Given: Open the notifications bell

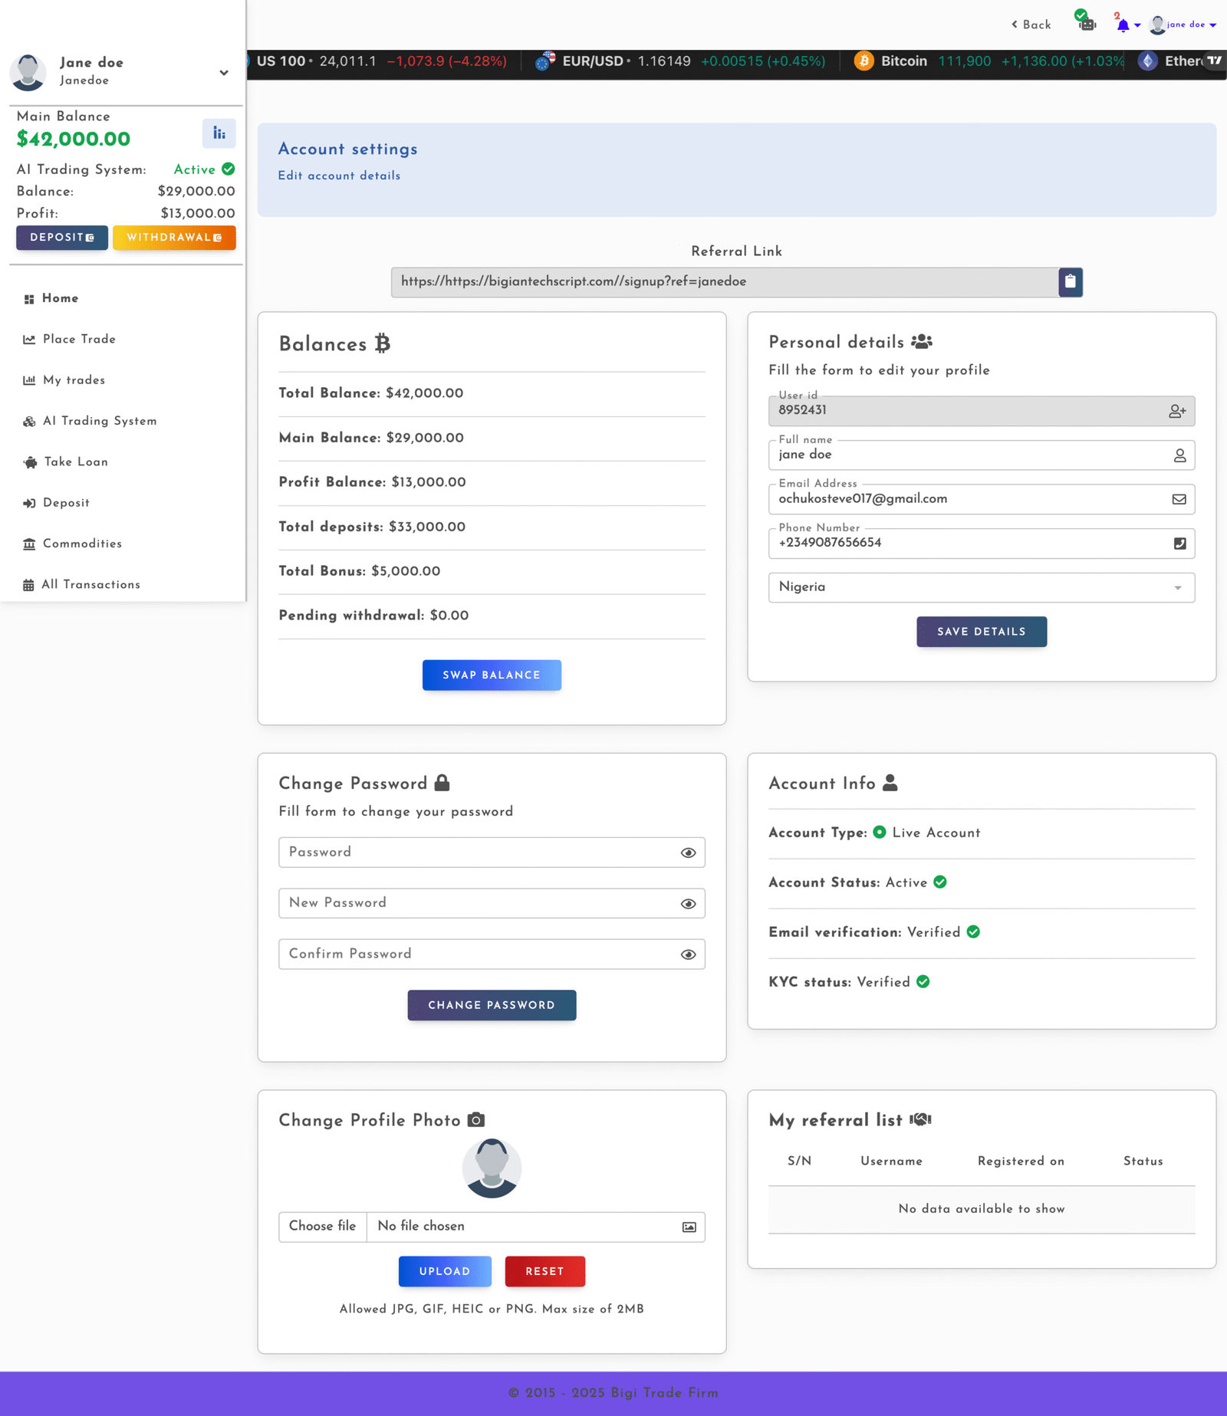Looking at the screenshot, I should tap(1123, 25).
